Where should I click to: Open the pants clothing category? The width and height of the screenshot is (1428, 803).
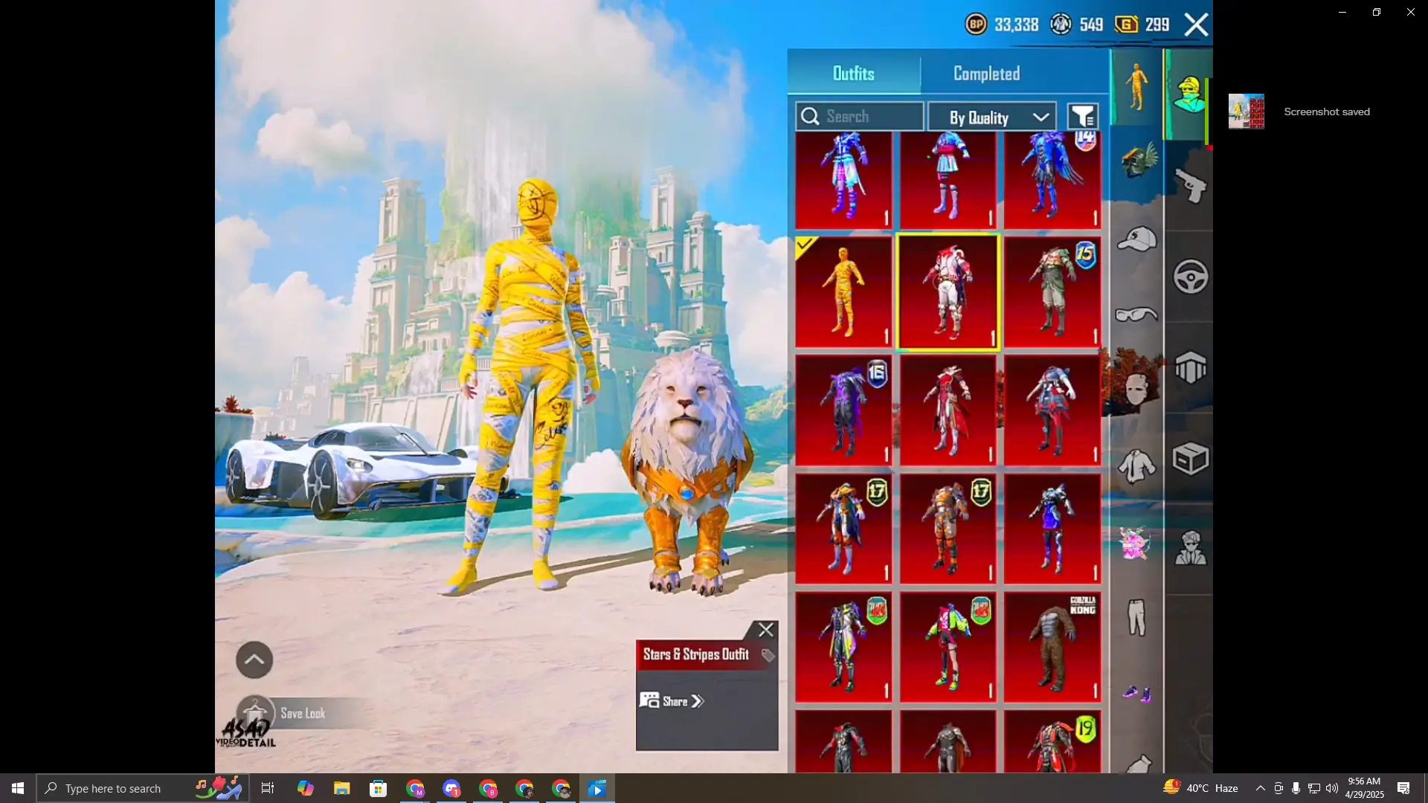1136,617
